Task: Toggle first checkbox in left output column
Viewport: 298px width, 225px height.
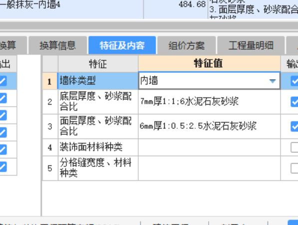Action: pyautogui.click(x=3, y=81)
